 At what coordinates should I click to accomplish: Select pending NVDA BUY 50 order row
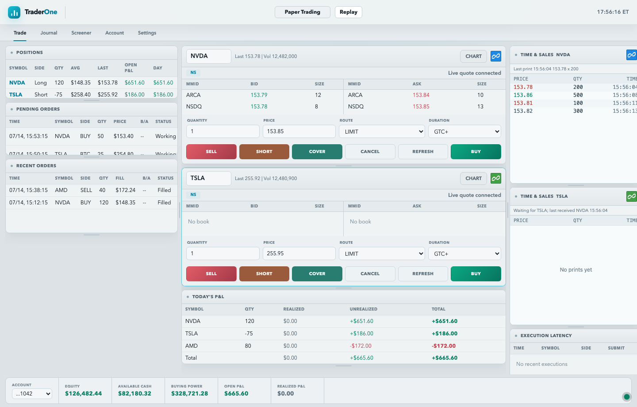92,136
